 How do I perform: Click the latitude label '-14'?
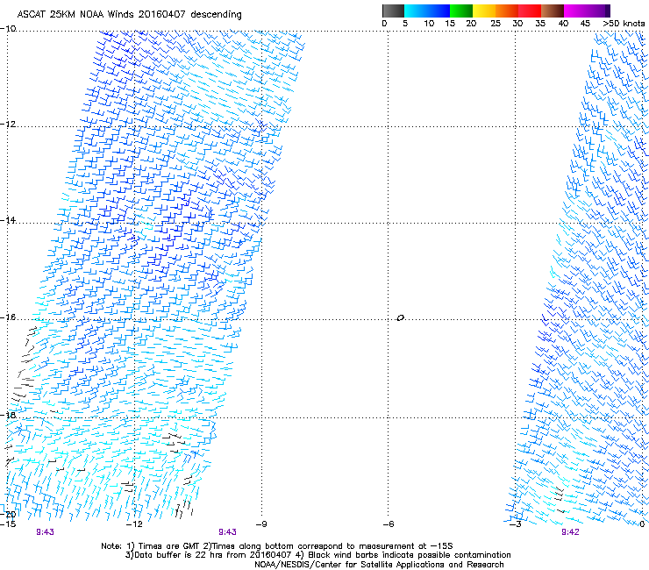point(8,220)
